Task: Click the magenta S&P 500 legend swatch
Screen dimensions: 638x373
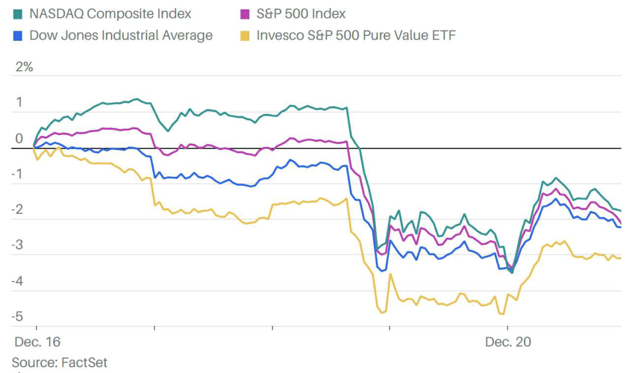Action: tap(245, 15)
